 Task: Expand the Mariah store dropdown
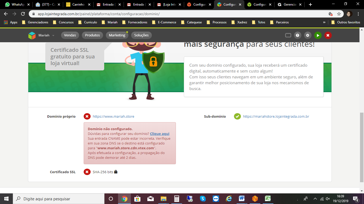click(x=46, y=35)
